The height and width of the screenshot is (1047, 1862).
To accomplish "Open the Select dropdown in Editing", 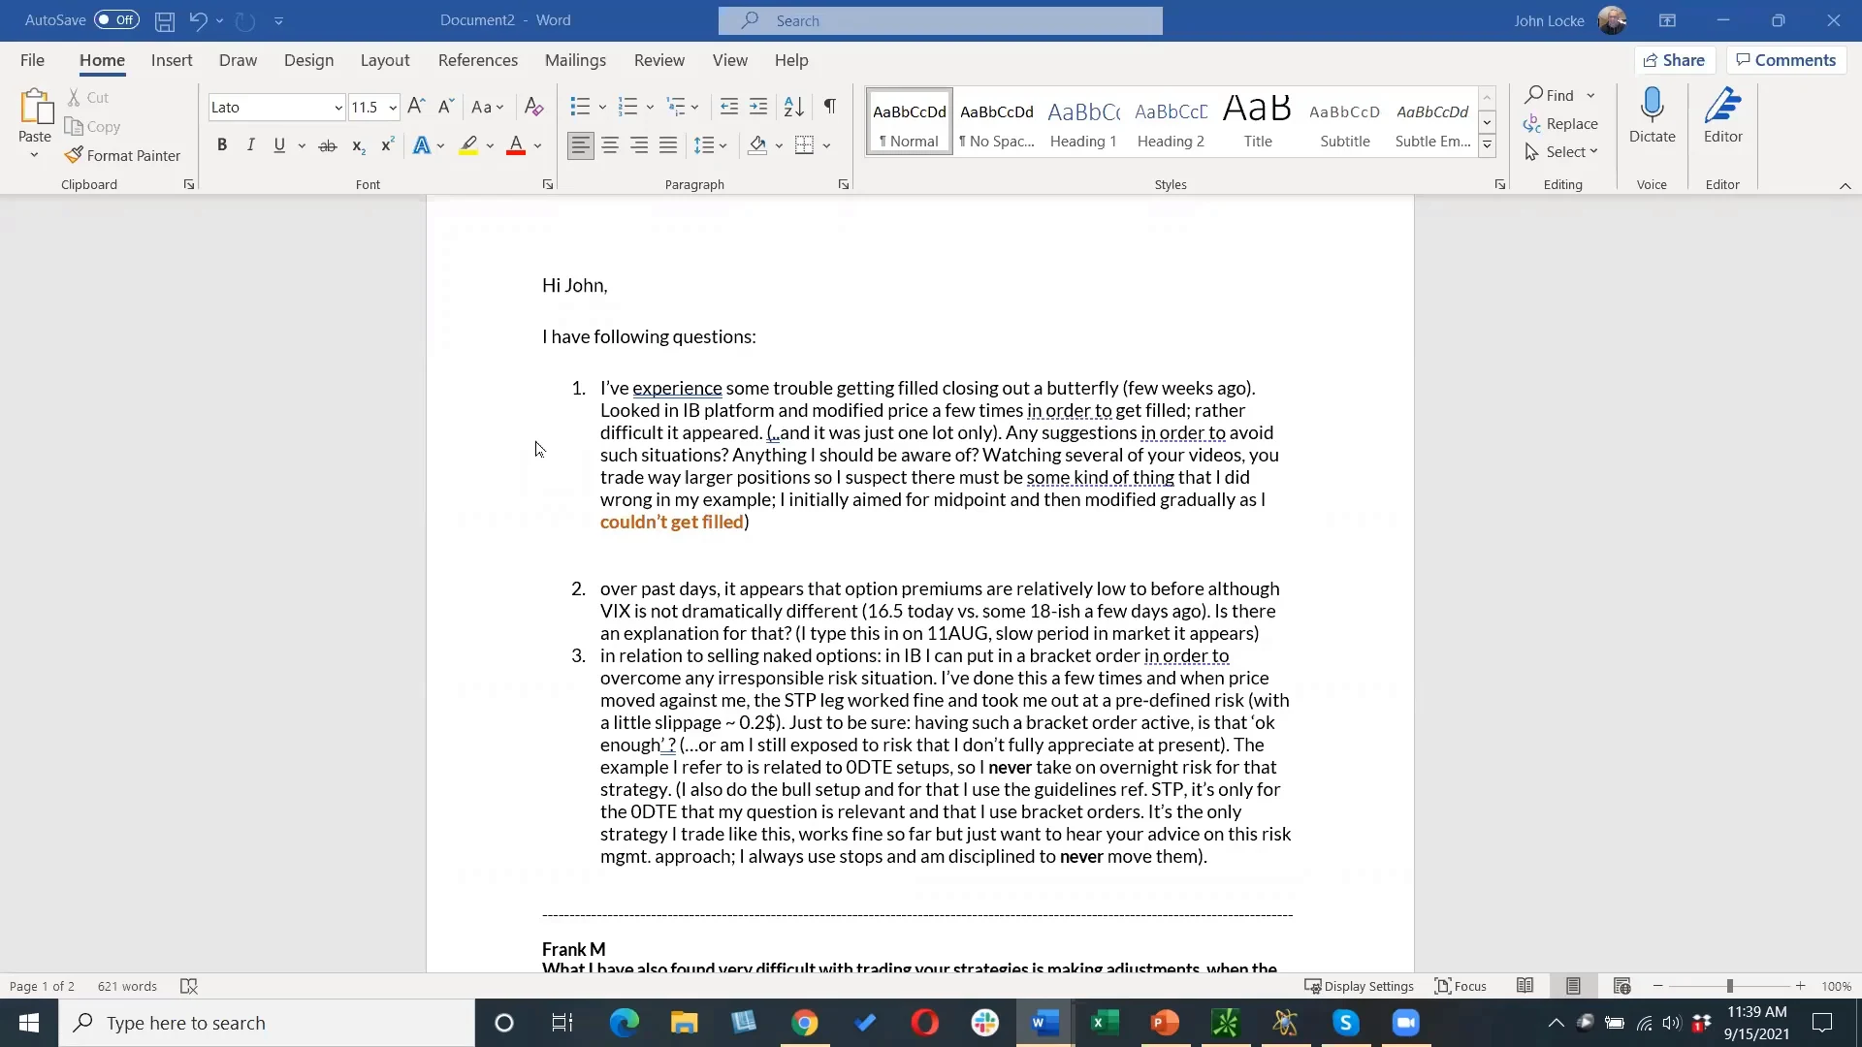I will (1560, 152).
